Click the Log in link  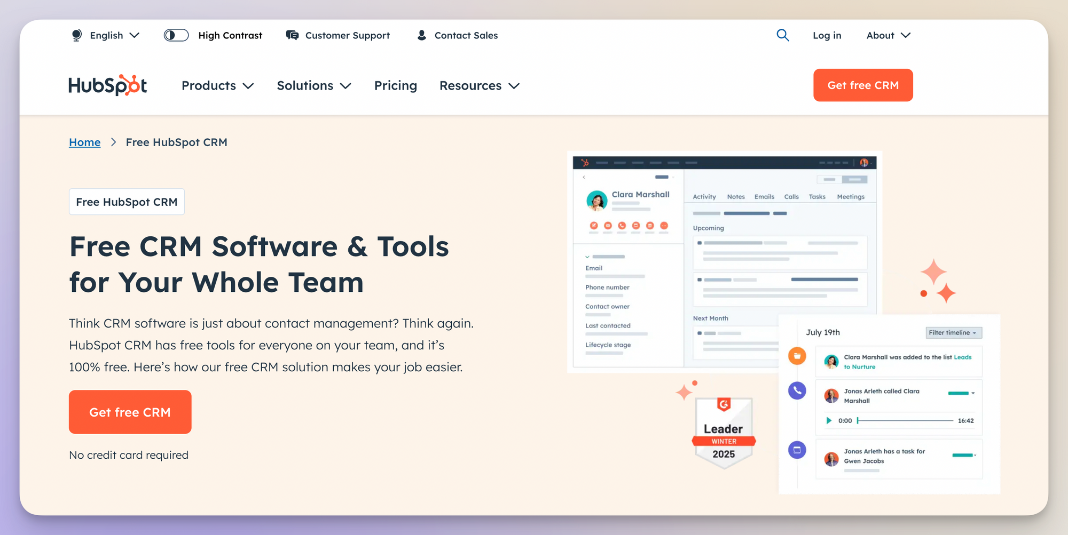tap(827, 35)
